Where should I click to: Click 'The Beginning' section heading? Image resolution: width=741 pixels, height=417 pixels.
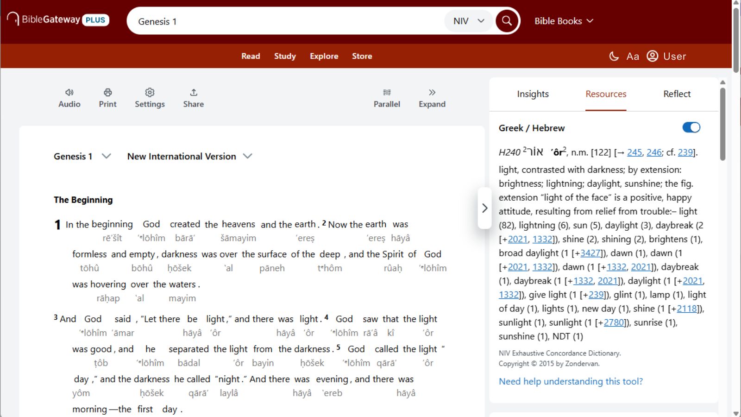(83, 200)
